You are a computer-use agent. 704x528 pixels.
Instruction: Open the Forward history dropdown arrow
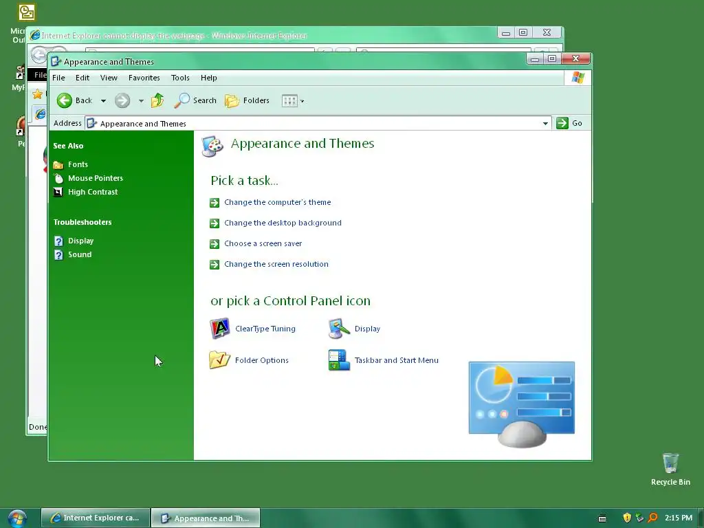141,101
